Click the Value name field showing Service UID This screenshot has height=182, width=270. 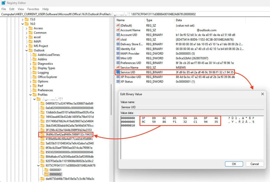point(192,107)
